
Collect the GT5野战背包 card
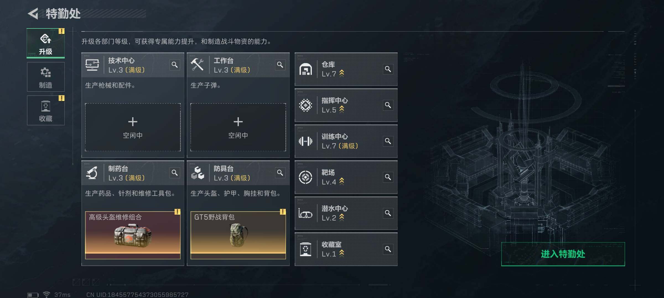pos(238,235)
